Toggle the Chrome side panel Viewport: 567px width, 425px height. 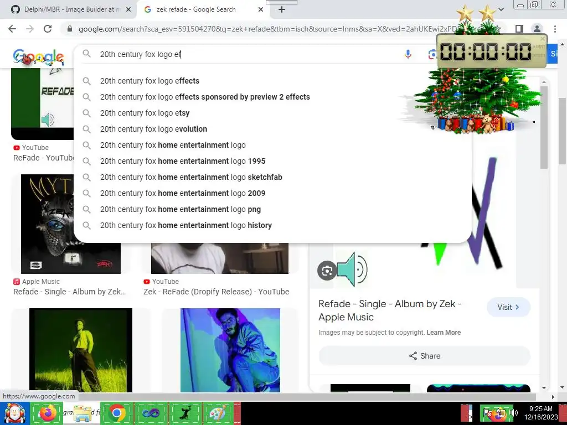[519, 29]
